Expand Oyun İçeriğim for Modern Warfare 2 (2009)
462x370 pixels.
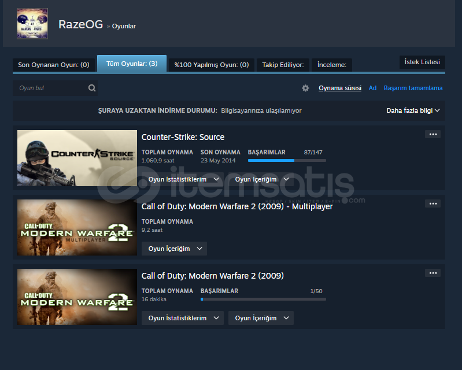pos(261,318)
